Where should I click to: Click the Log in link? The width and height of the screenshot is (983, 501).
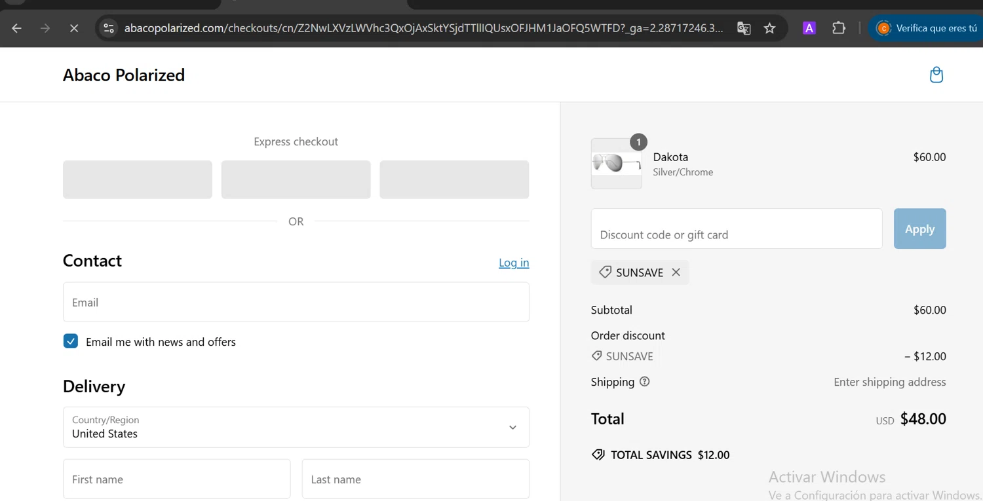[x=514, y=263]
